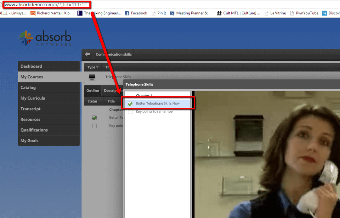Open the Type column dropdown

pos(93,67)
